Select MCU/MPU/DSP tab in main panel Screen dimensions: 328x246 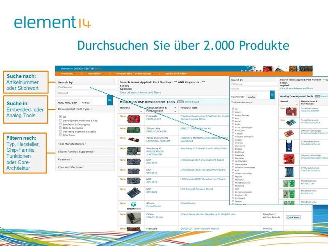click(67, 102)
